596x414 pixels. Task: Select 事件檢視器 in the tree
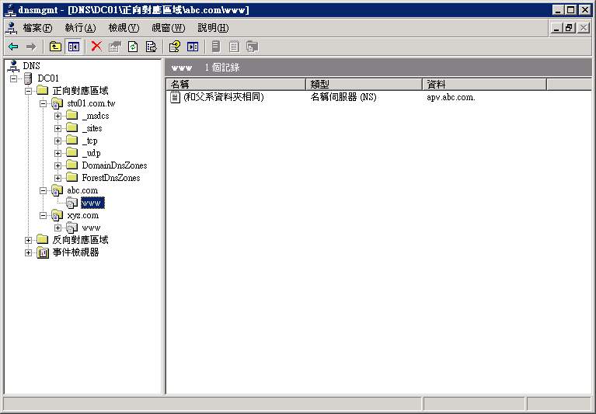(x=75, y=252)
